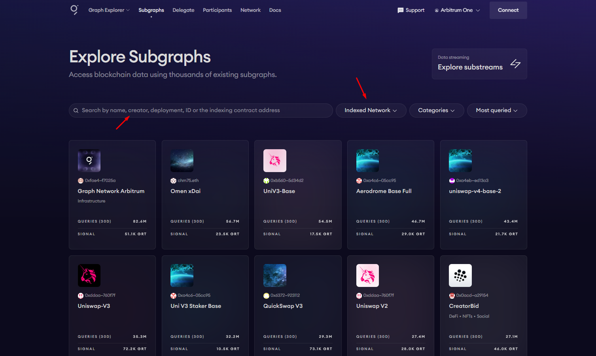596x356 pixels.
Task: Click in the subgraph search field
Action: (201, 111)
